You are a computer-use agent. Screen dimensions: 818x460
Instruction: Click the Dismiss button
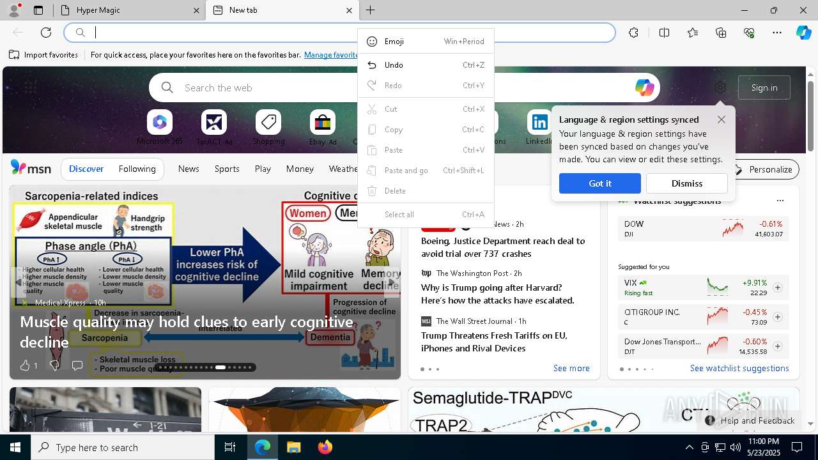click(x=687, y=183)
